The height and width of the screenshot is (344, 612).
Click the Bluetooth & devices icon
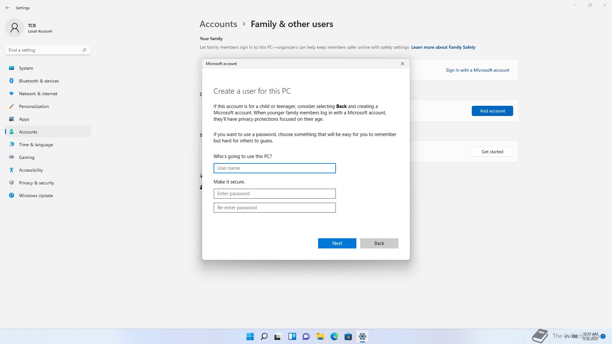tap(11, 81)
